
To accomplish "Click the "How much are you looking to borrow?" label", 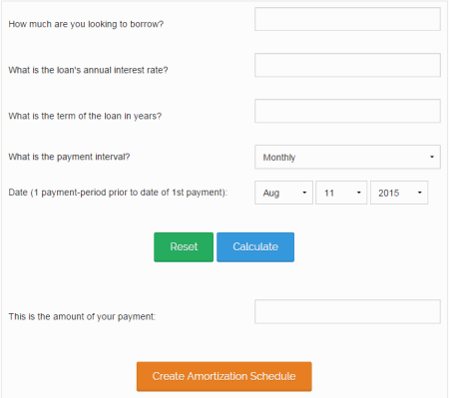I will (x=86, y=24).
